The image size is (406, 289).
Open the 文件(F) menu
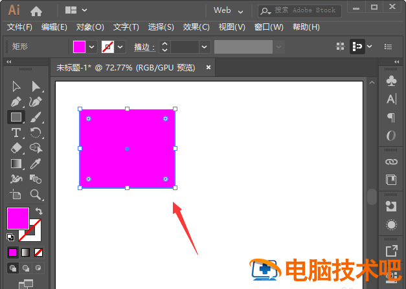pos(19,27)
